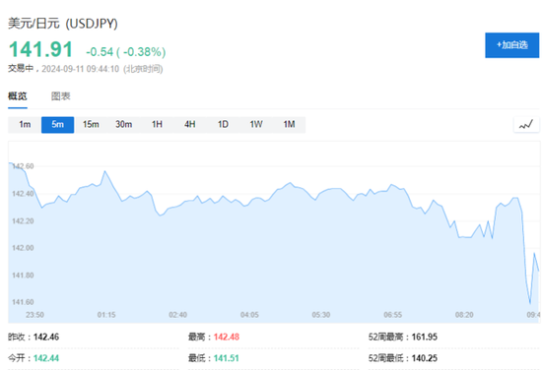Click the 52周最高 value 161.95
542x370 pixels.
tap(425, 337)
